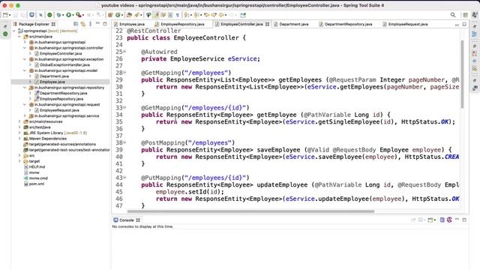Click the Next Annotation toolbar icon
The image size is (480, 270).
pos(186,15)
